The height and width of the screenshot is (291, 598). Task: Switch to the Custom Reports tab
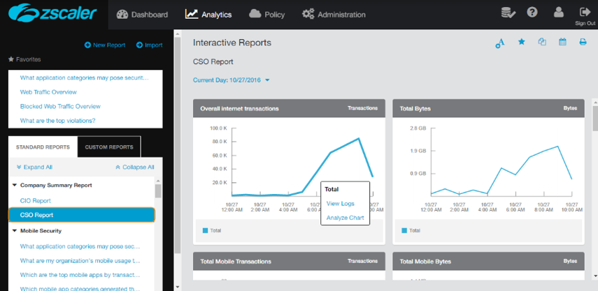pos(109,147)
